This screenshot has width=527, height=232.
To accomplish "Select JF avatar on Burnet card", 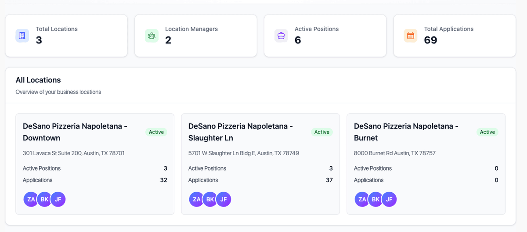I will coord(389,199).
